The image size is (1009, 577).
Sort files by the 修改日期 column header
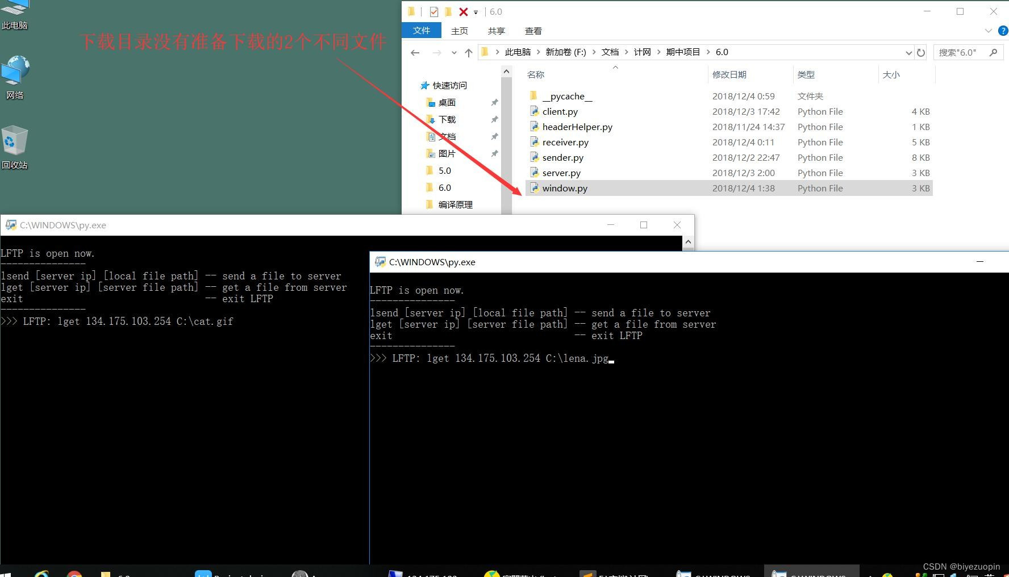729,74
